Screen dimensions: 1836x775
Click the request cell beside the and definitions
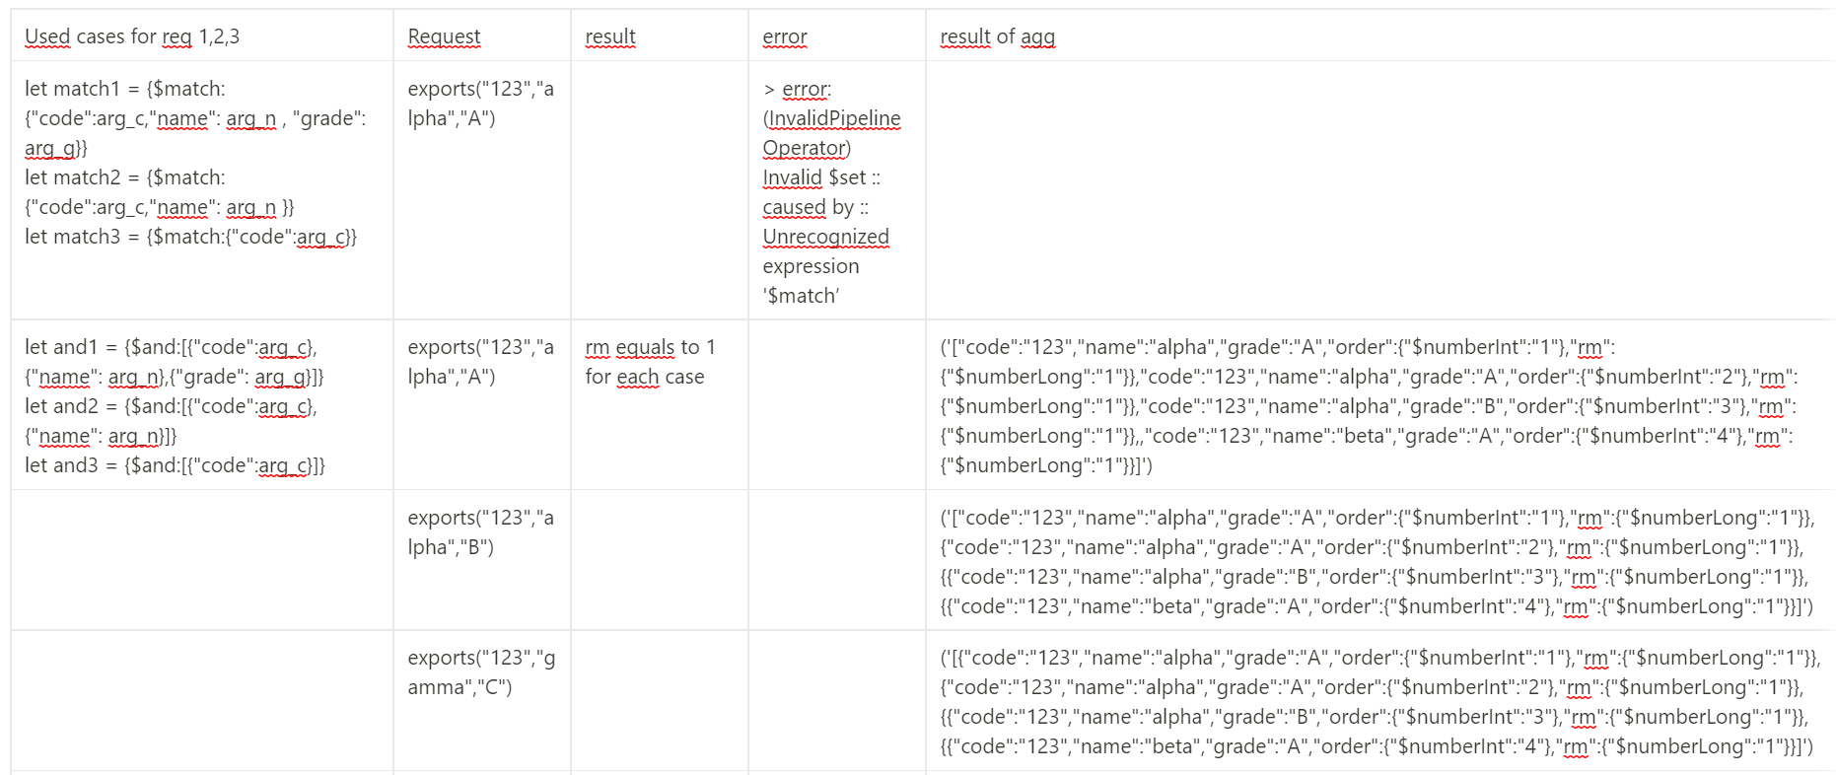480,362
